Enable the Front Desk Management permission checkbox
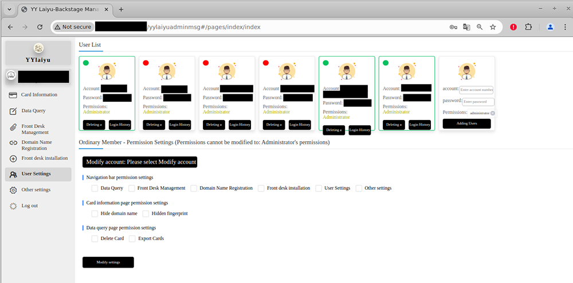The height and width of the screenshot is (283, 573). tap(132, 188)
